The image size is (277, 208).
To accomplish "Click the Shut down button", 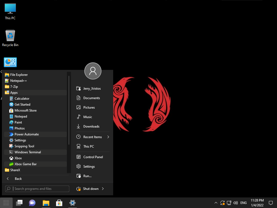I will 90,189.
